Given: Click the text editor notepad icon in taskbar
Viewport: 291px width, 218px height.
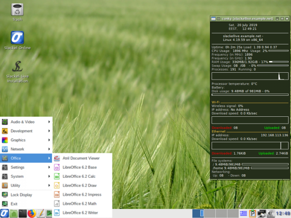Looking at the screenshot, I should click(x=41, y=213).
